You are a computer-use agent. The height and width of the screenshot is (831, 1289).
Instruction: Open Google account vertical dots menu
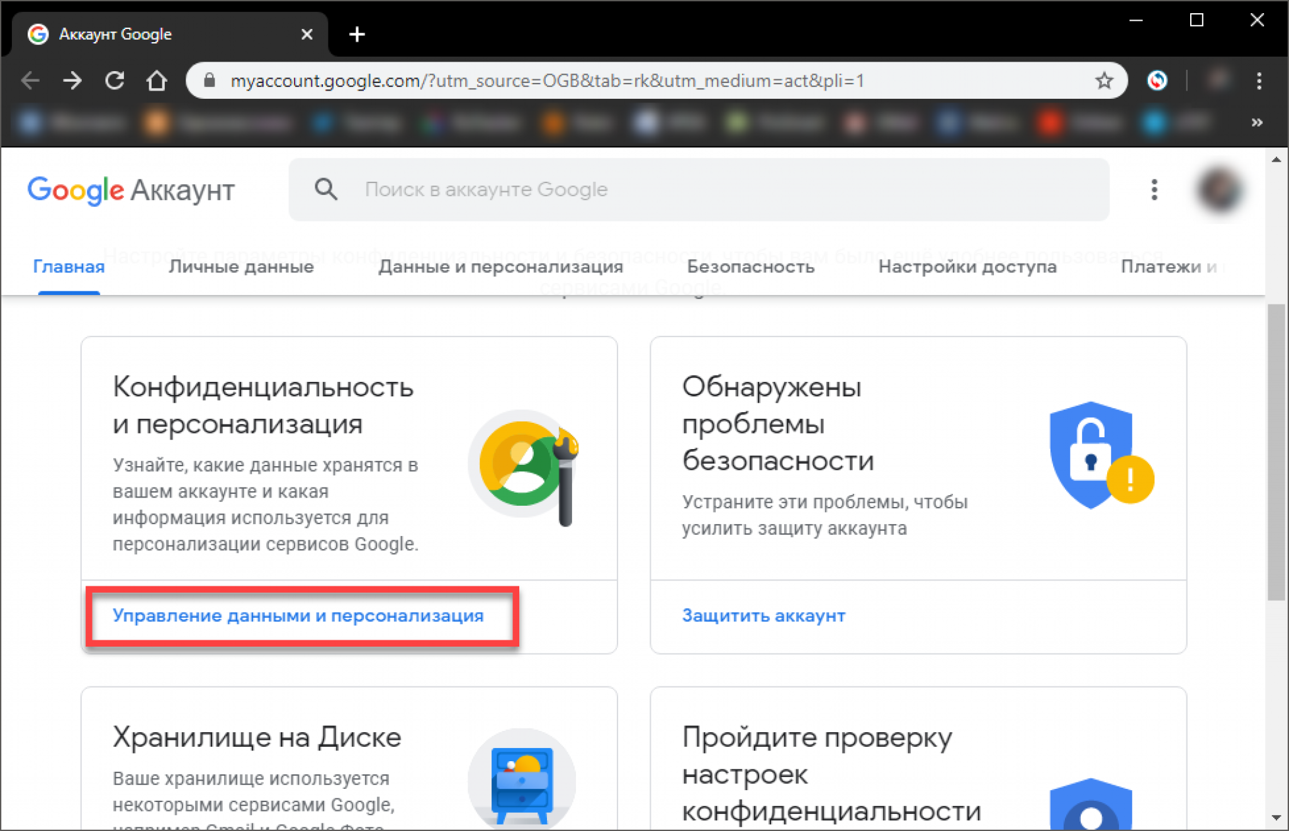tap(1154, 189)
